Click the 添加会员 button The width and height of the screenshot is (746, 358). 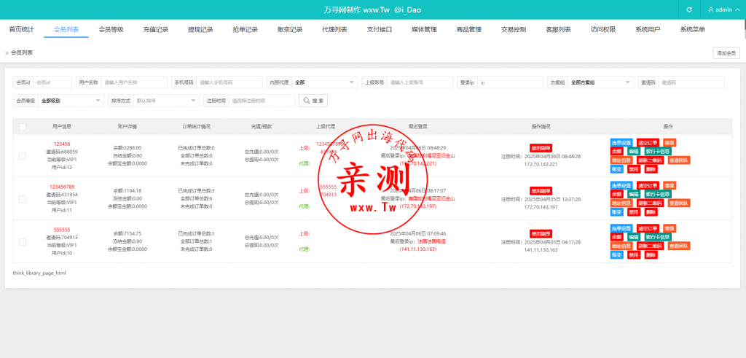pyautogui.click(x=726, y=53)
